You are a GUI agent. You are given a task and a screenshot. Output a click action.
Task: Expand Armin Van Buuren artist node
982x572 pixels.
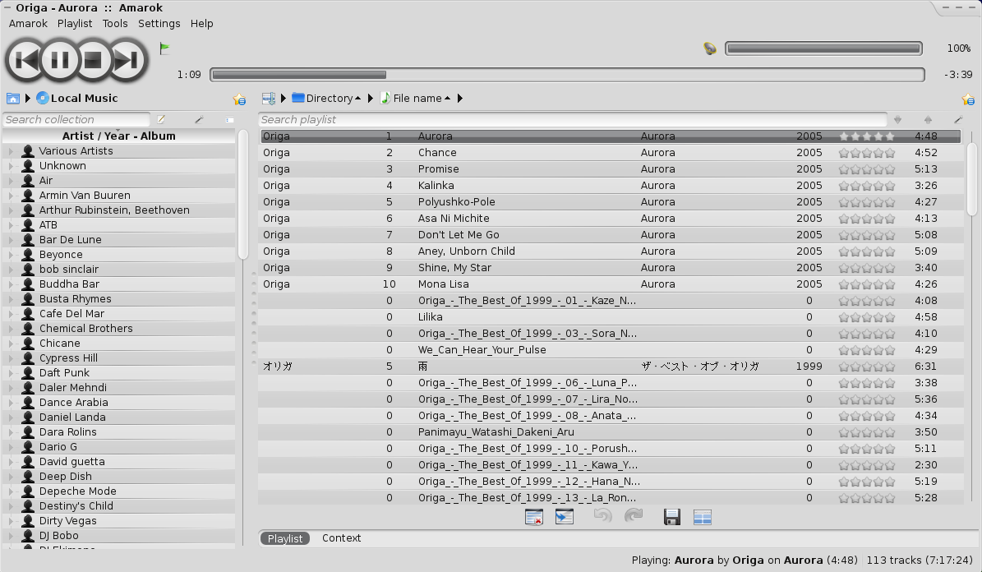click(x=11, y=196)
